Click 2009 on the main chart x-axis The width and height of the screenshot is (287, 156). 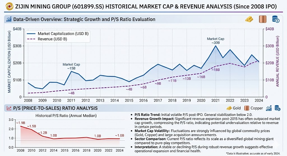click(x=42, y=100)
